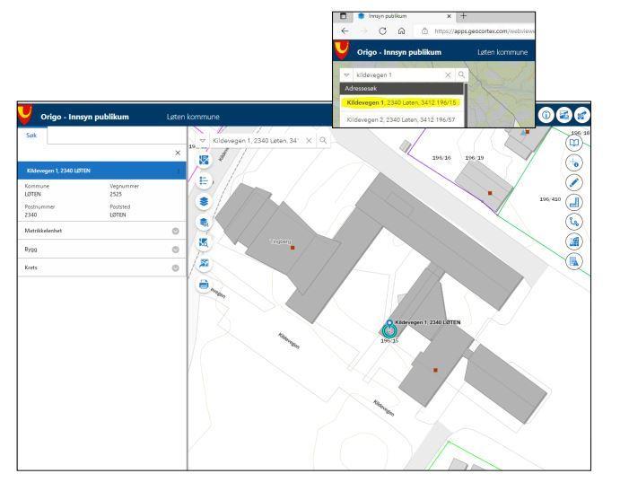Screen dimensions: 620x491
Task: Expand the Matrikkelenhet section
Action: click(176, 230)
